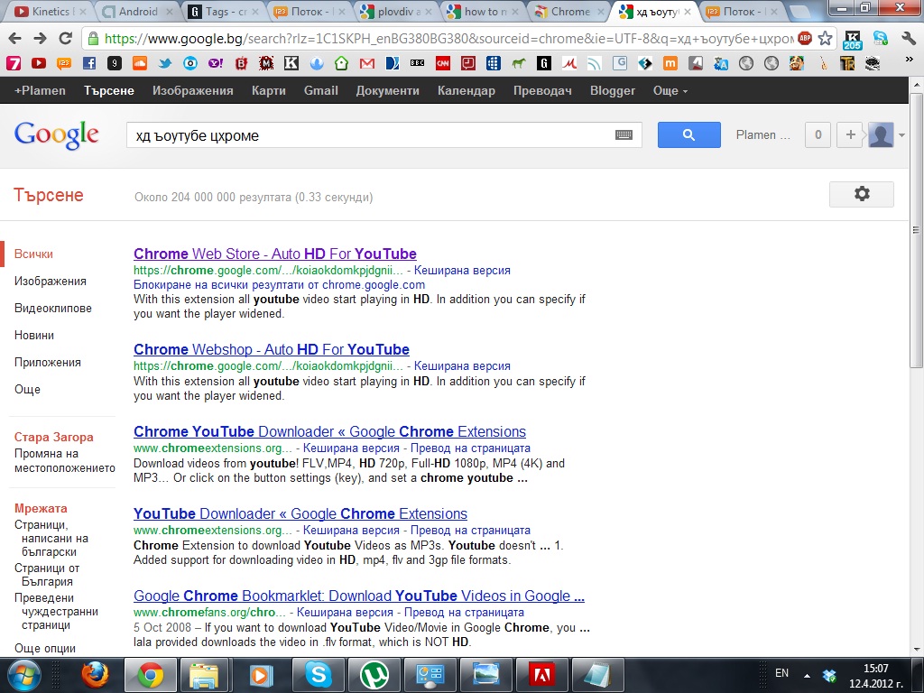924x693 pixels.
Task: Click the AdBlock Plus icon in address bar
Action: point(804,39)
